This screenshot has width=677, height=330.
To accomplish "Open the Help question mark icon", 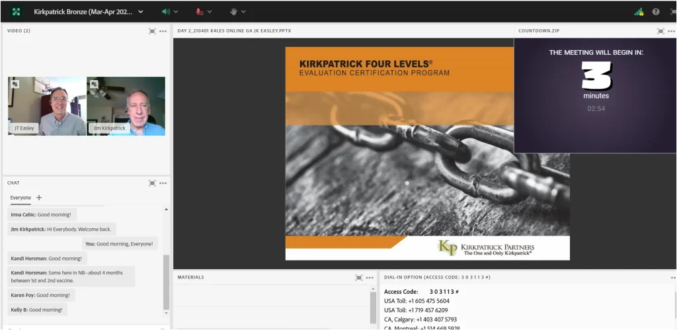I will (656, 12).
